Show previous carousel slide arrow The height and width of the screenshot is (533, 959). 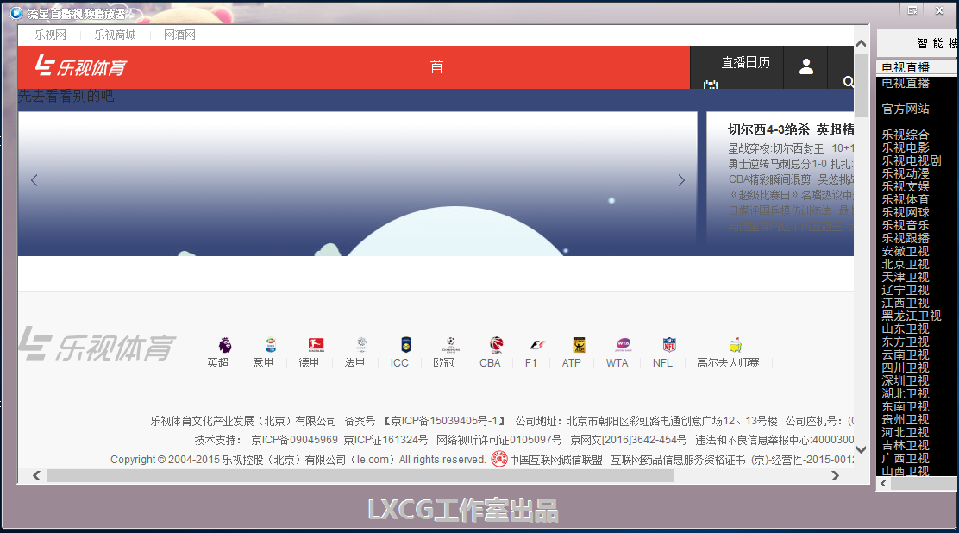pos(34,180)
